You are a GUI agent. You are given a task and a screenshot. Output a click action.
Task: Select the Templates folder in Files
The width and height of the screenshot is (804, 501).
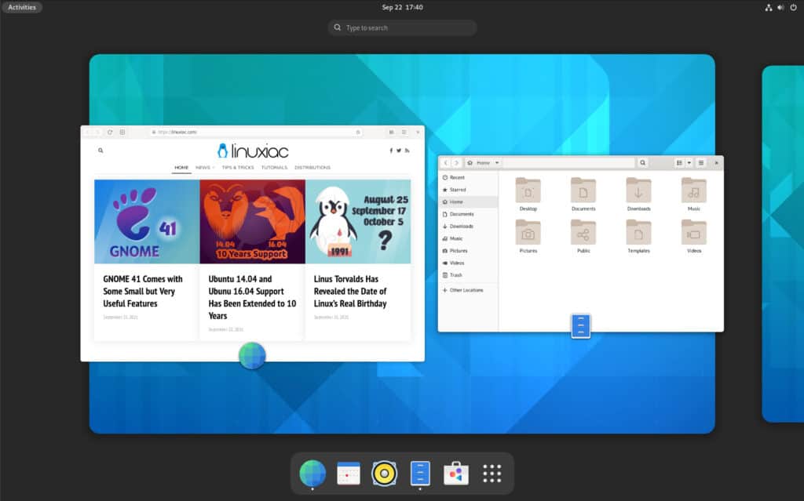point(639,236)
